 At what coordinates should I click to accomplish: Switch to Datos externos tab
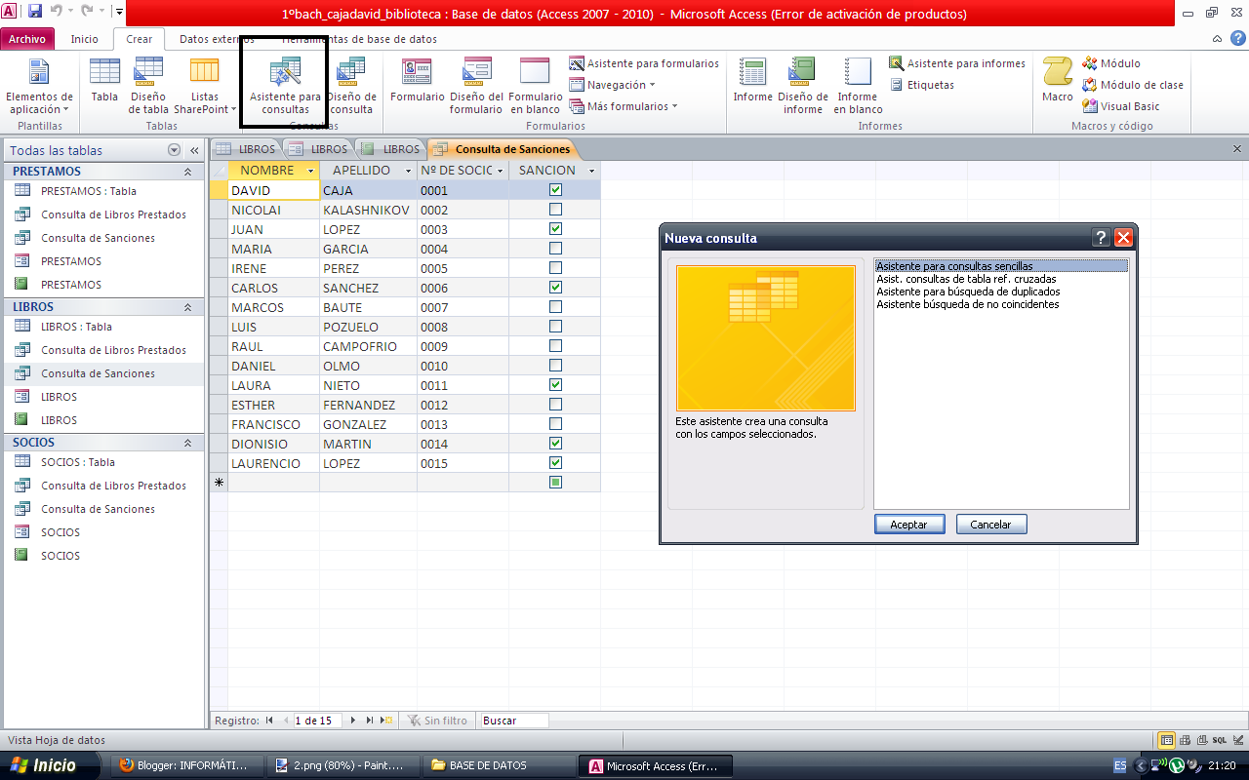point(217,39)
